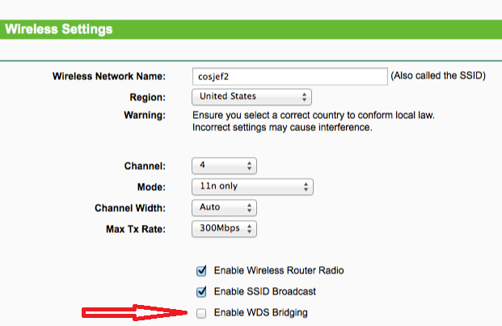This screenshot has height=326, width=502.
Task: Expand the Channel Width dropdown
Action: pyautogui.click(x=224, y=208)
